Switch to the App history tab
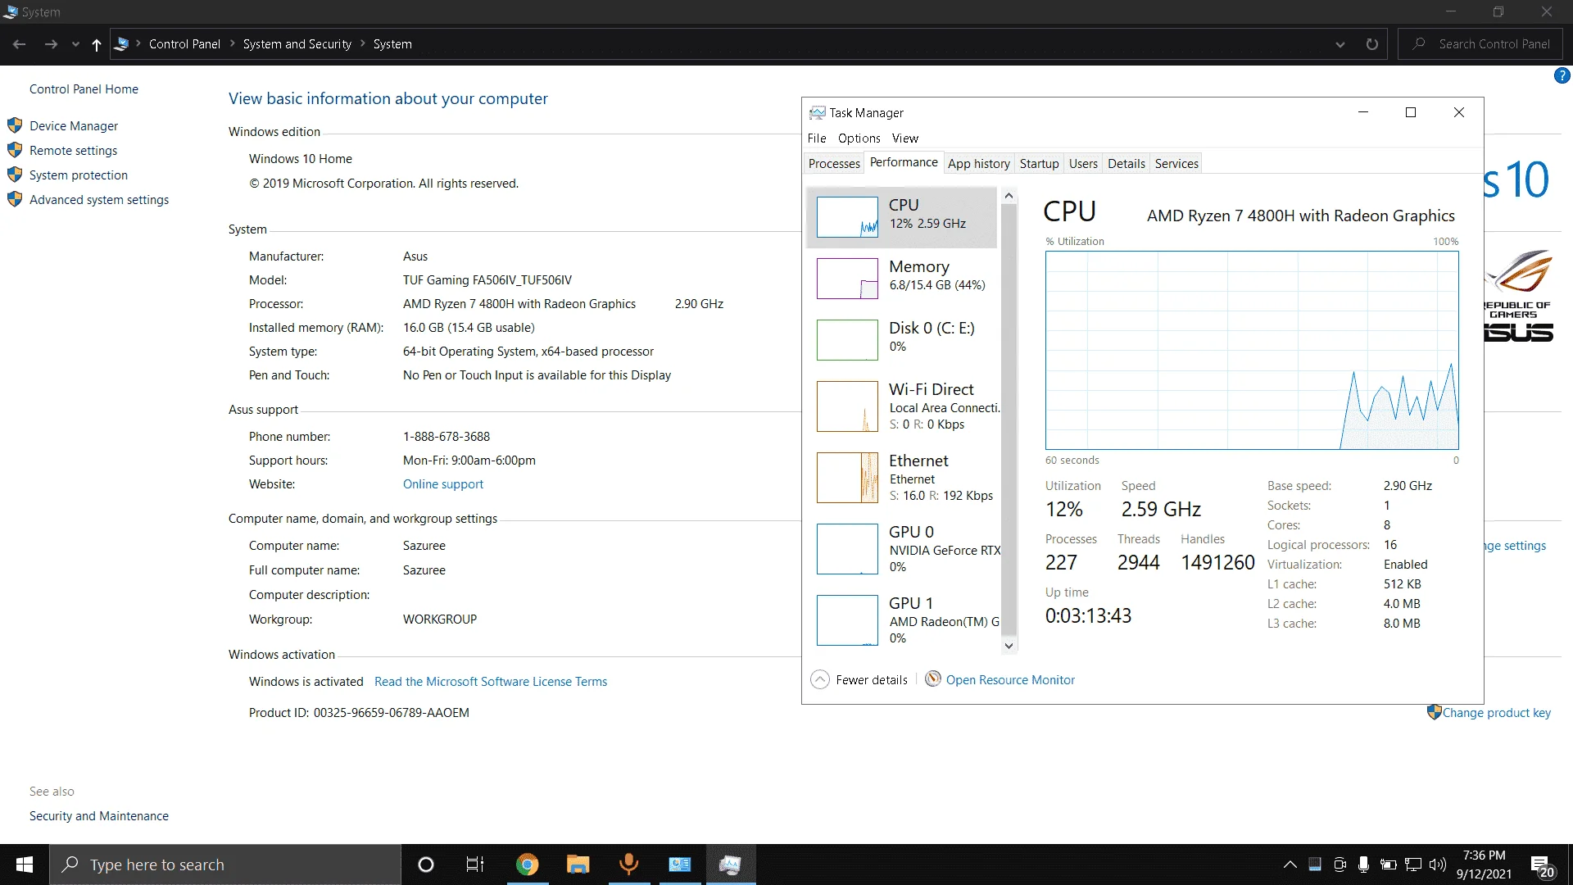The height and width of the screenshot is (885, 1573). (978, 163)
